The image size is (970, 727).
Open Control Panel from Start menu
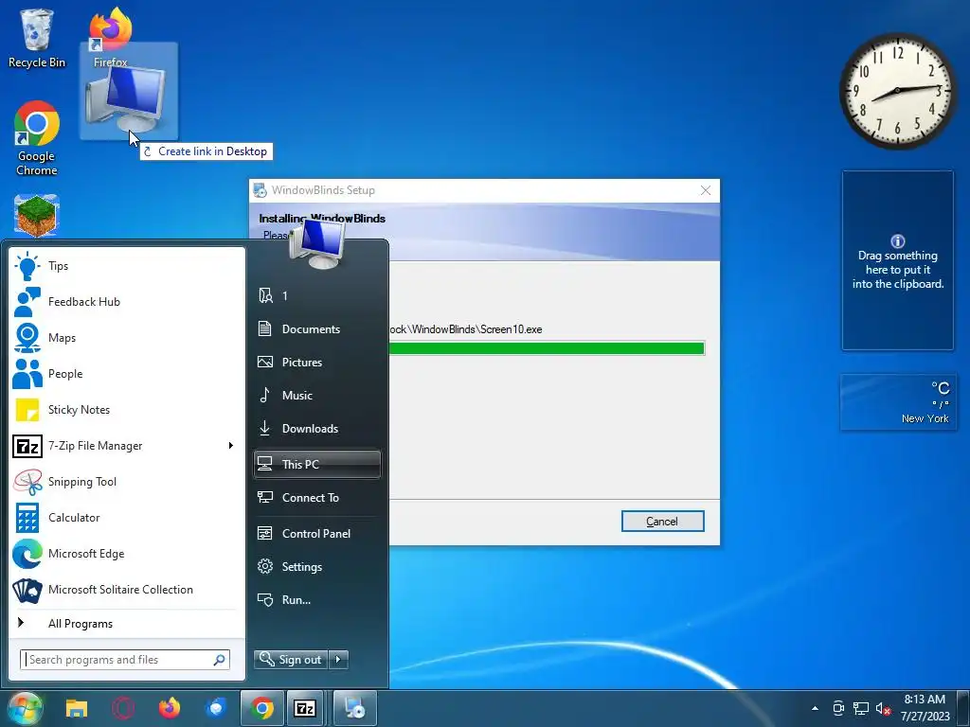click(x=316, y=534)
